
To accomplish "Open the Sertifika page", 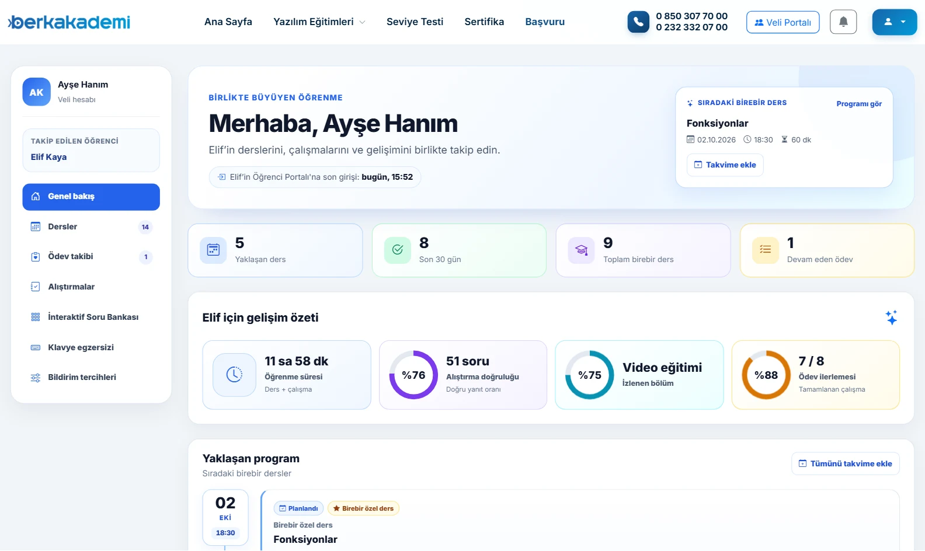I will click(x=484, y=22).
